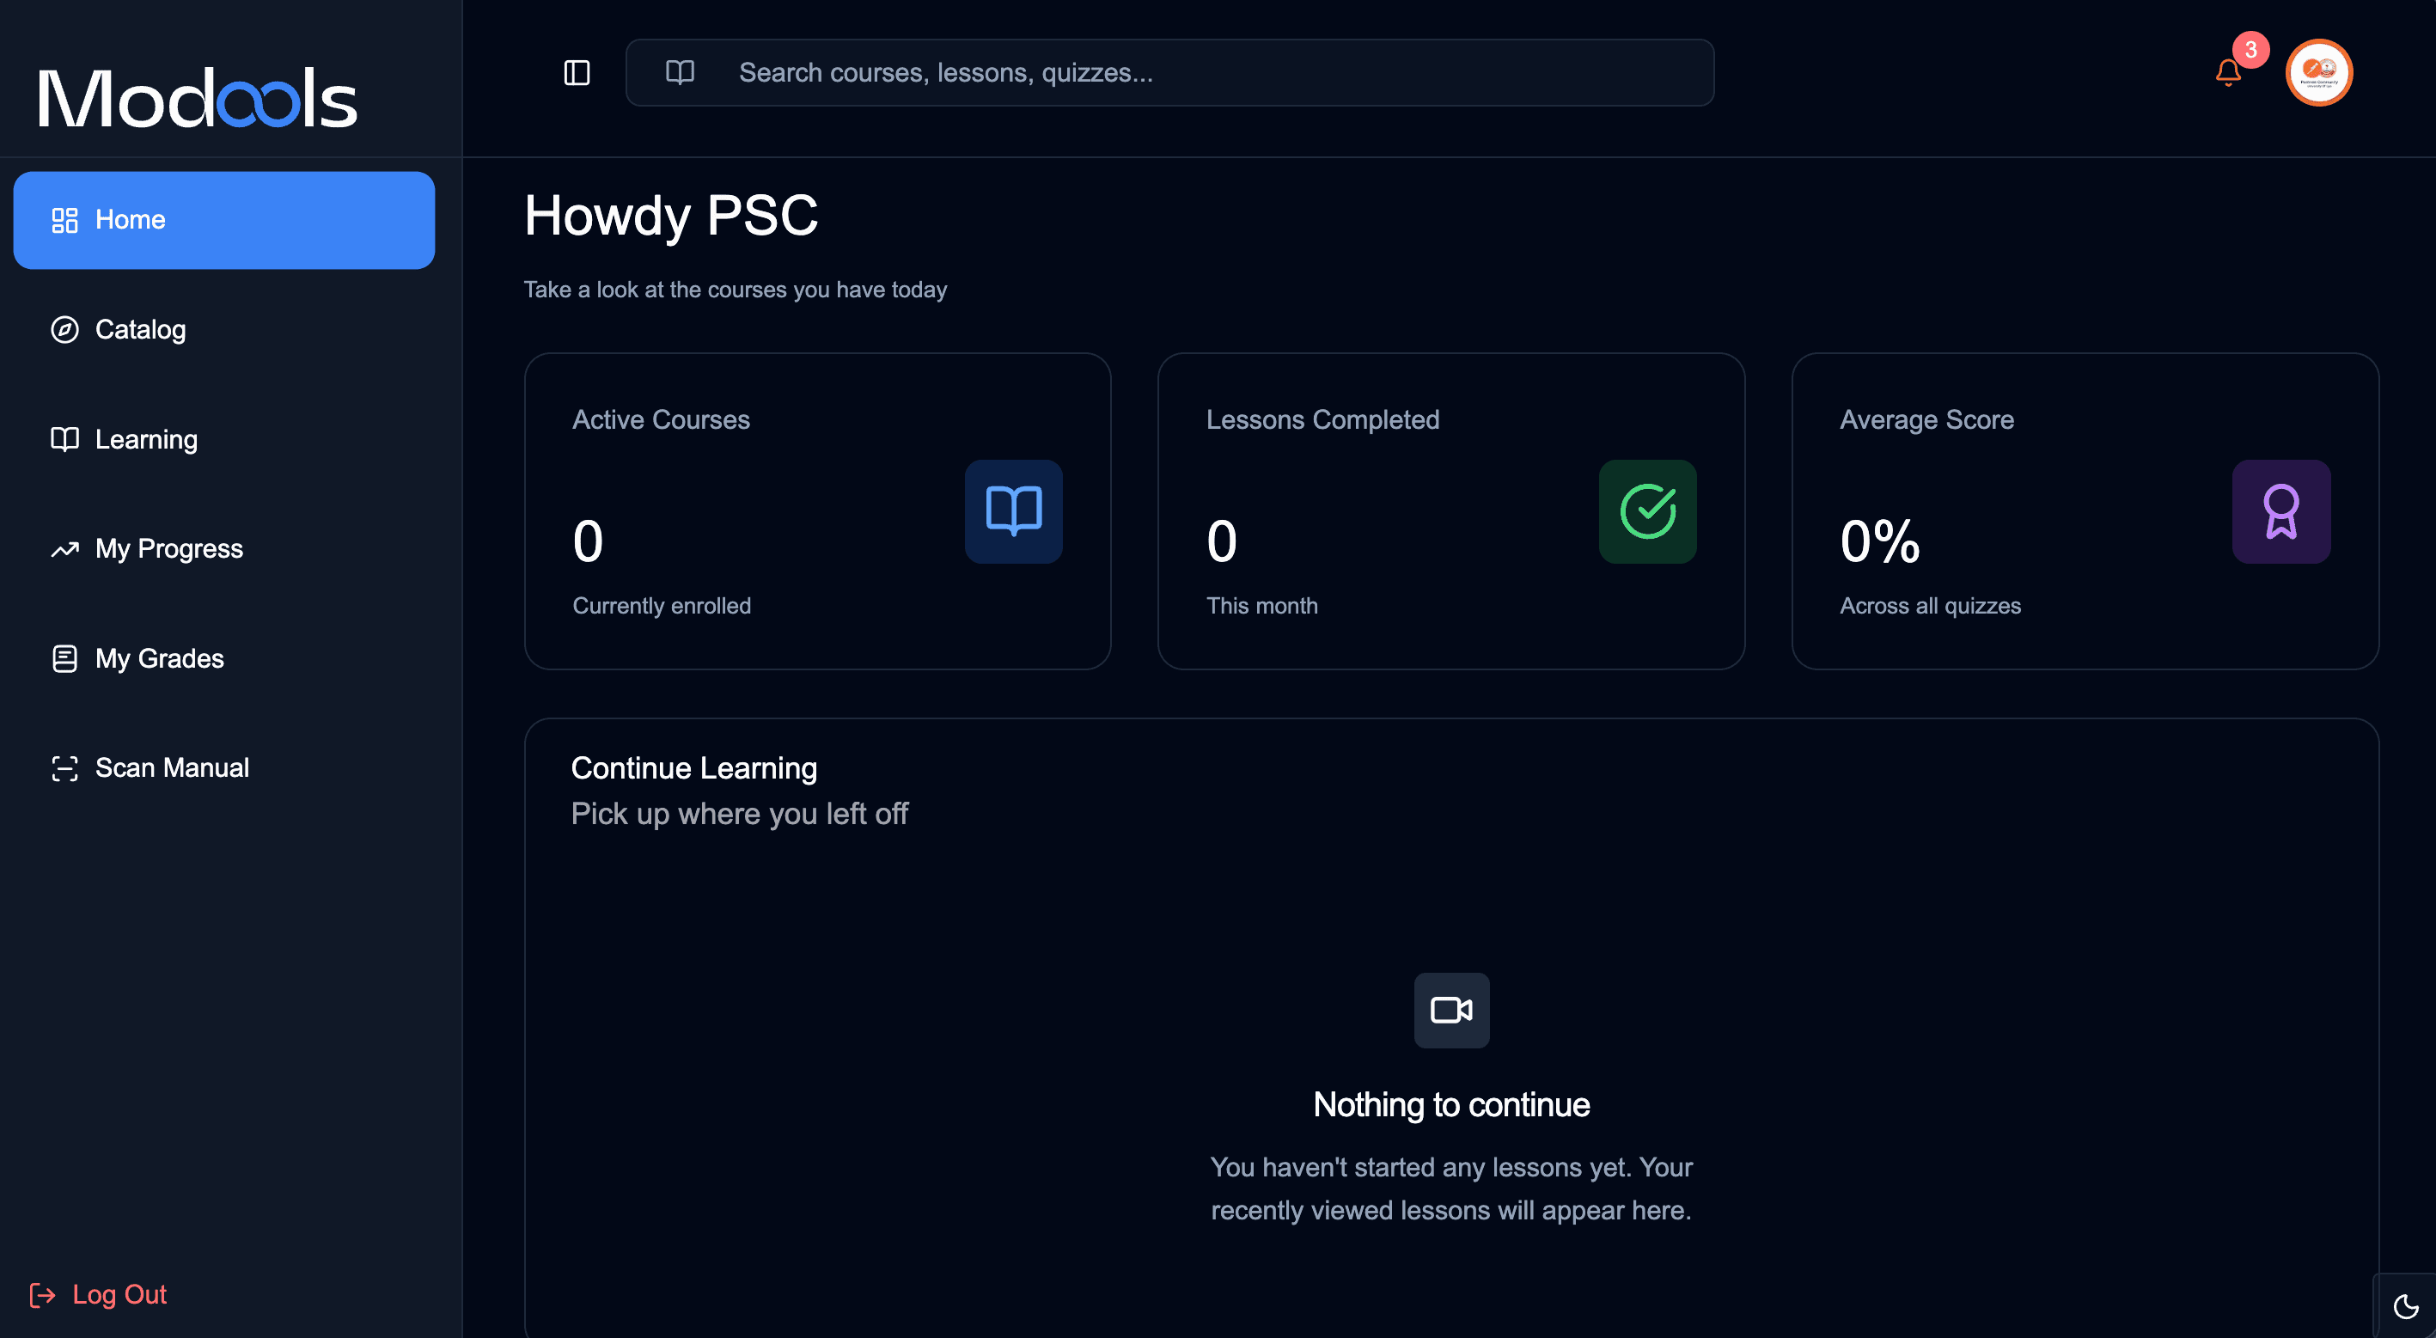Open Catalog from sidebar
The image size is (2436, 1338).
(224, 330)
